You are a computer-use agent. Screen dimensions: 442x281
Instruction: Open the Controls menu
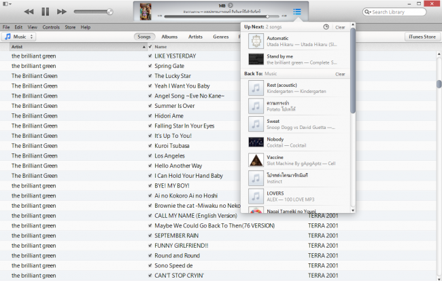click(x=51, y=27)
